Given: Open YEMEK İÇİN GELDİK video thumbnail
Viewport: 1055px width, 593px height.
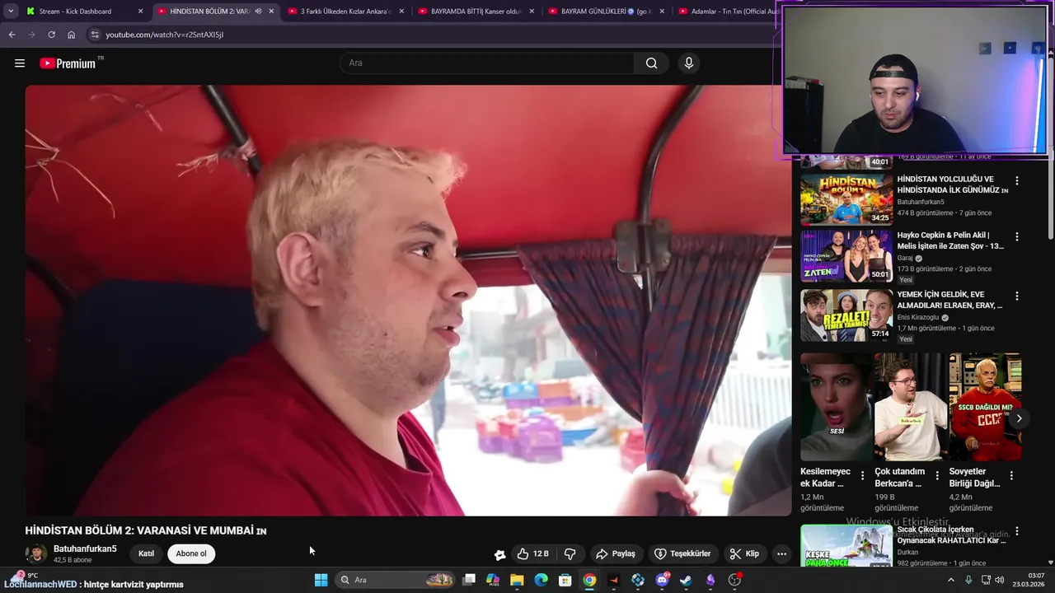Looking at the screenshot, I should (846, 315).
